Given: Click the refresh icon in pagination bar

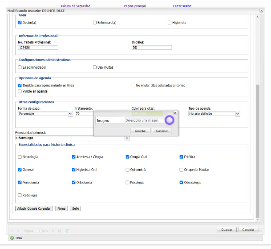Looking at the screenshot, I should click(67, 231).
